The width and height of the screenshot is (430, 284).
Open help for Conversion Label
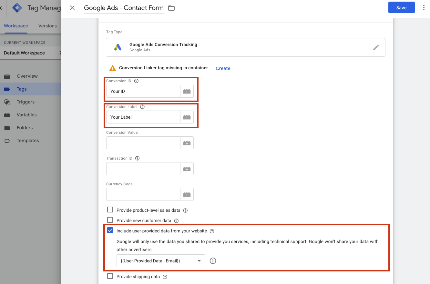[142, 107]
